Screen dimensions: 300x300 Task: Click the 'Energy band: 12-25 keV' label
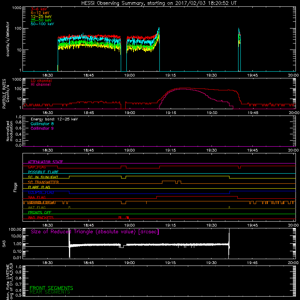(x=54, y=119)
